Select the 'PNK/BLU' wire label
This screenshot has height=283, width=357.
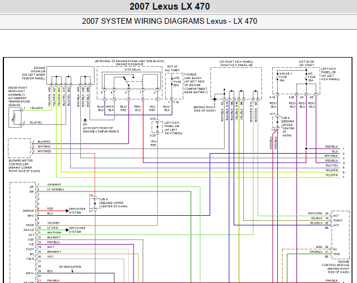click(53, 242)
